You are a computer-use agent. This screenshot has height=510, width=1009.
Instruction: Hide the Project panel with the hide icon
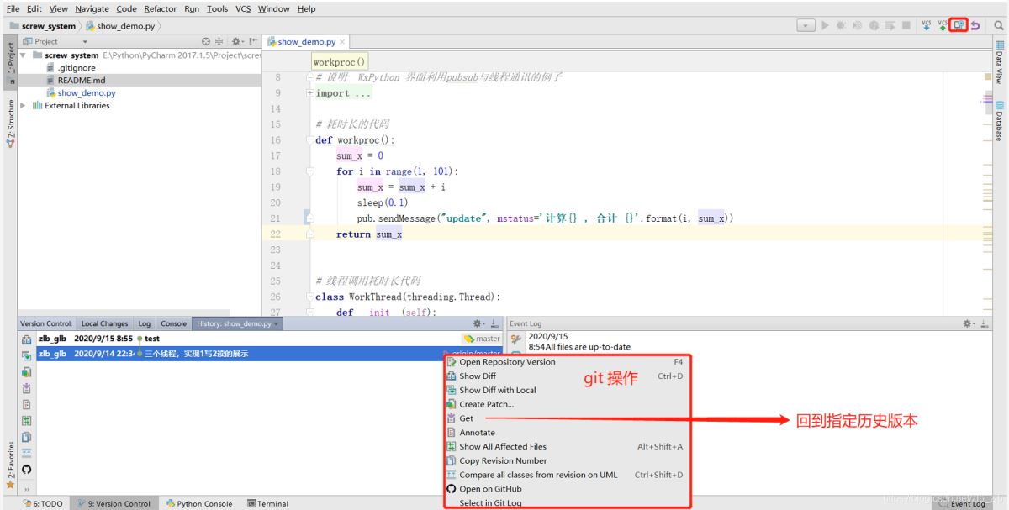coord(252,40)
